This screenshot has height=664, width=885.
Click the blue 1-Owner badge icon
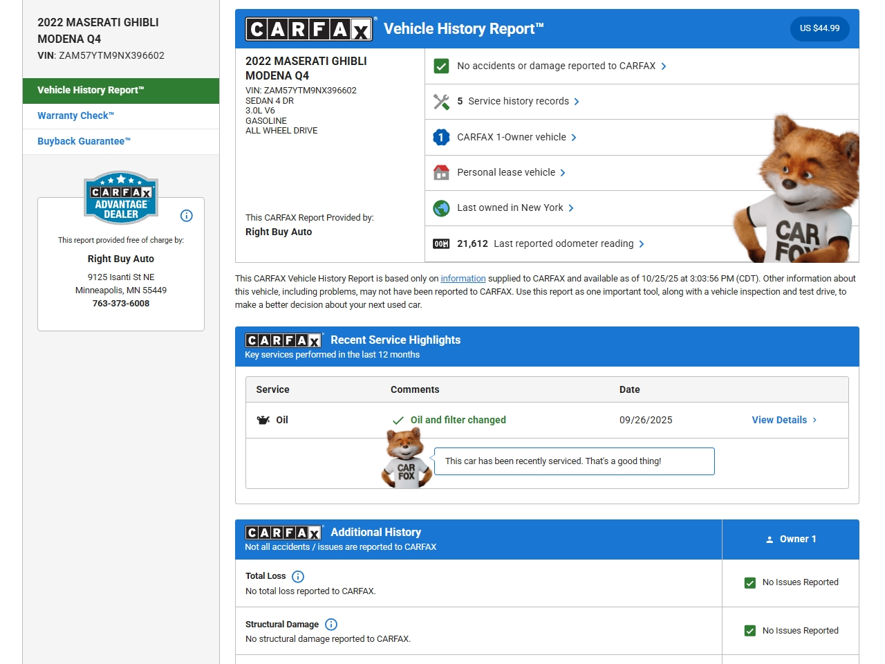click(x=441, y=138)
